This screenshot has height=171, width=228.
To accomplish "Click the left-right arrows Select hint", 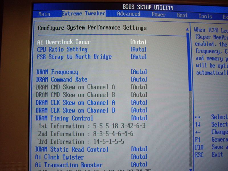I will [x=211, y=117].
